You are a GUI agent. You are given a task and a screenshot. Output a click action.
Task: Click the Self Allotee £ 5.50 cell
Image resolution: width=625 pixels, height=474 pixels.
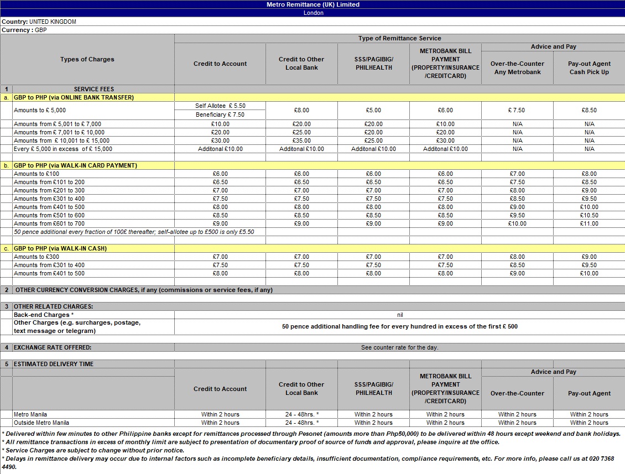[220, 106]
